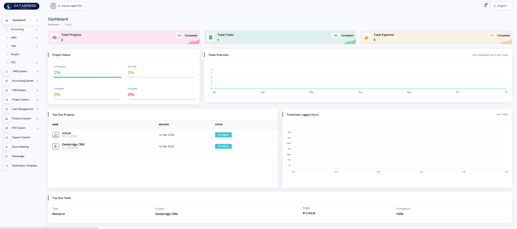This screenshot has height=229, width=517.
Task: Click the Canceled progress bar
Action: point(162,99)
